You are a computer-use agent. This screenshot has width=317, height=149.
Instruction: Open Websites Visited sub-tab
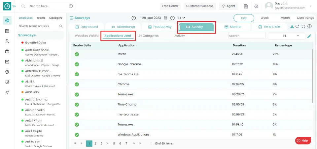87,36
